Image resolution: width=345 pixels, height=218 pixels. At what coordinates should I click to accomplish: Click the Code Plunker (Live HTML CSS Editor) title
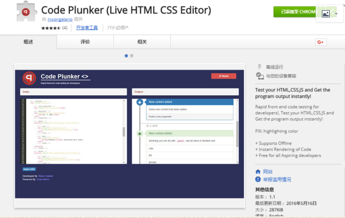pyautogui.click(x=126, y=10)
